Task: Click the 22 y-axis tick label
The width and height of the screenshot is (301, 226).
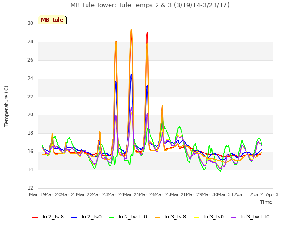Action: click(x=30, y=97)
